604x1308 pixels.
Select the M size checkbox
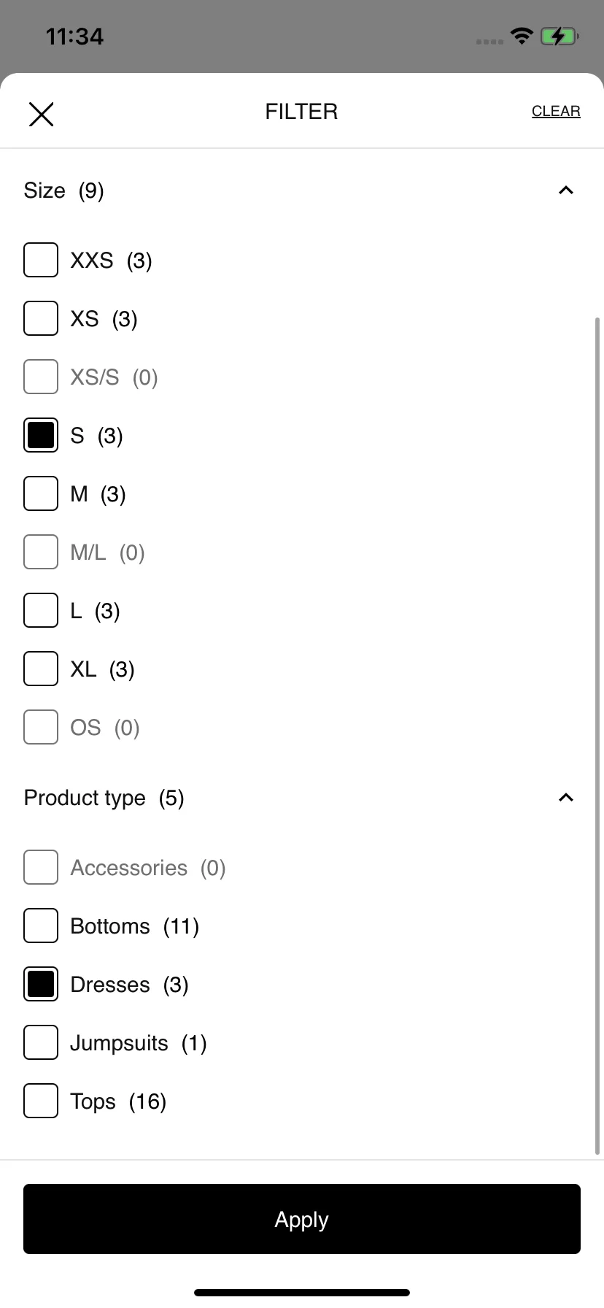tap(41, 493)
